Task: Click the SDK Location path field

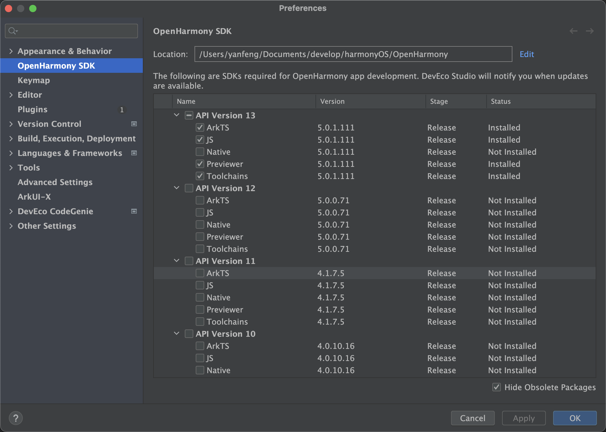Action: coord(353,54)
